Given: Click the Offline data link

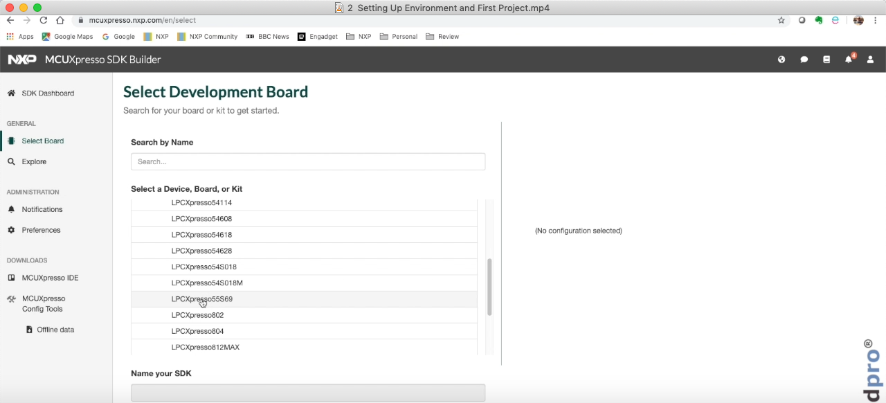Looking at the screenshot, I should [55, 330].
